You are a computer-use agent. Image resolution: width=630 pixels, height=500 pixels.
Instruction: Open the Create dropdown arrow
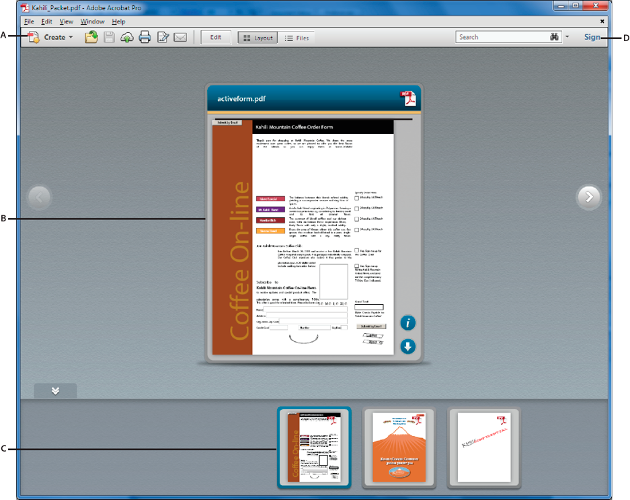click(x=71, y=38)
